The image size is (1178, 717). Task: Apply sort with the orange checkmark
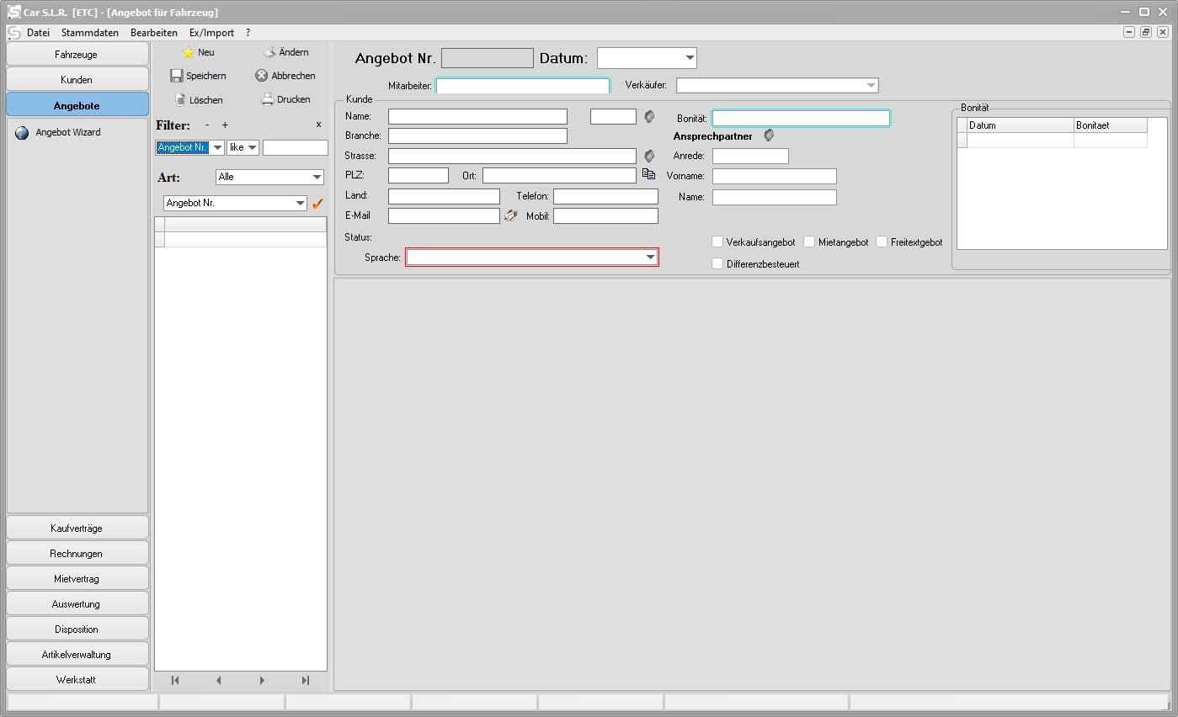click(x=317, y=204)
